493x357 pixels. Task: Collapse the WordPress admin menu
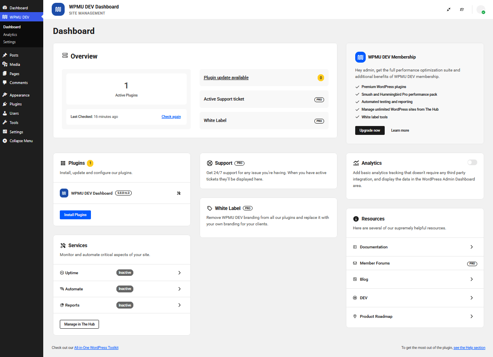21,141
